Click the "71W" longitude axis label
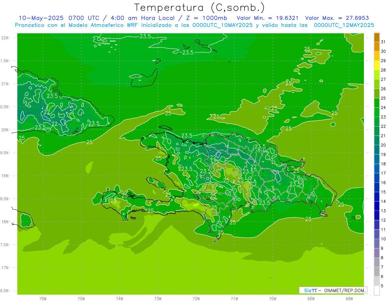The height and width of the screenshot is (303, 392). 234,299
